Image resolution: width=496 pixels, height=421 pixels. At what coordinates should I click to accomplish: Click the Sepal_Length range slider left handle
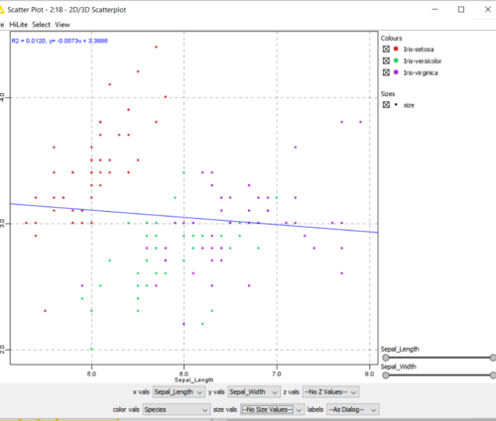pyautogui.click(x=386, y=358)
